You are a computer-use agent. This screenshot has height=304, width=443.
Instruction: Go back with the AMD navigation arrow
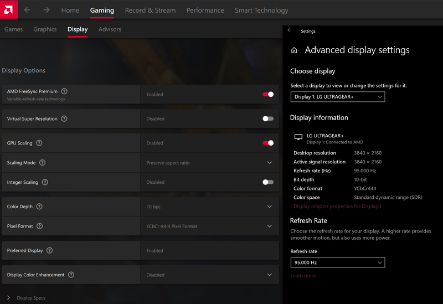27,10
